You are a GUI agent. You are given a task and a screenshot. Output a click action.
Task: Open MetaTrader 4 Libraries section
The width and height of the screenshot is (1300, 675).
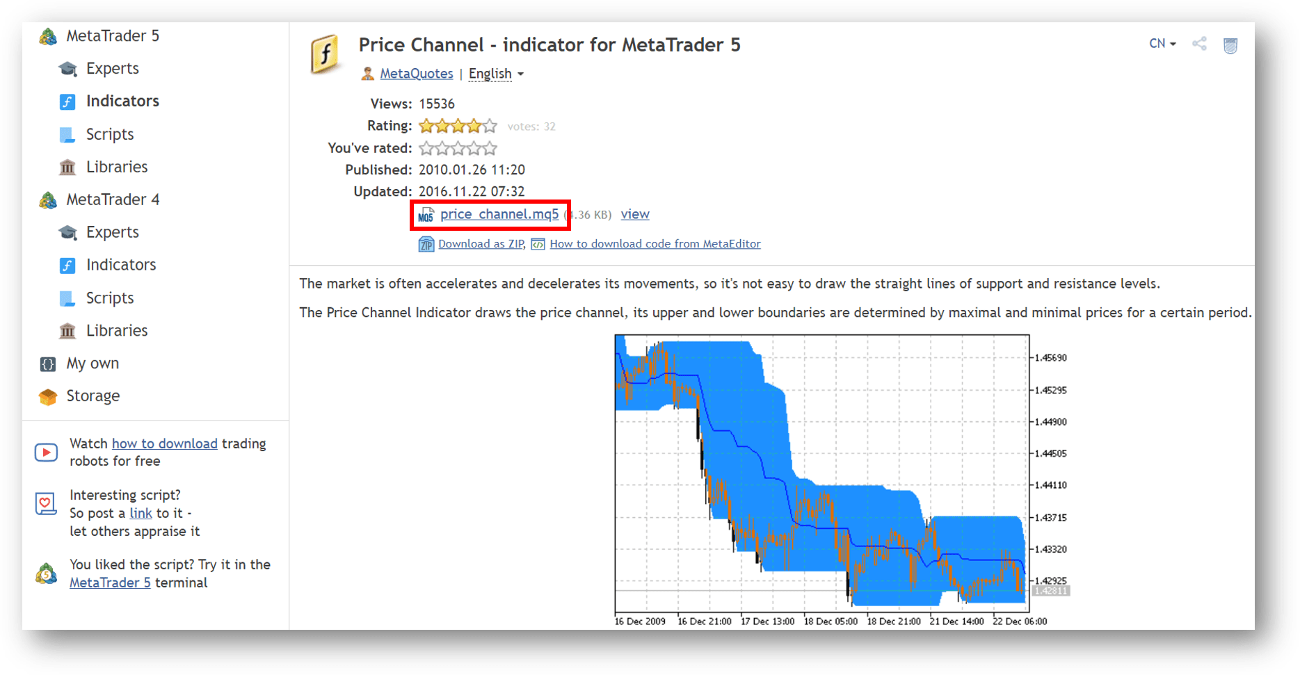tap(117, 331)
